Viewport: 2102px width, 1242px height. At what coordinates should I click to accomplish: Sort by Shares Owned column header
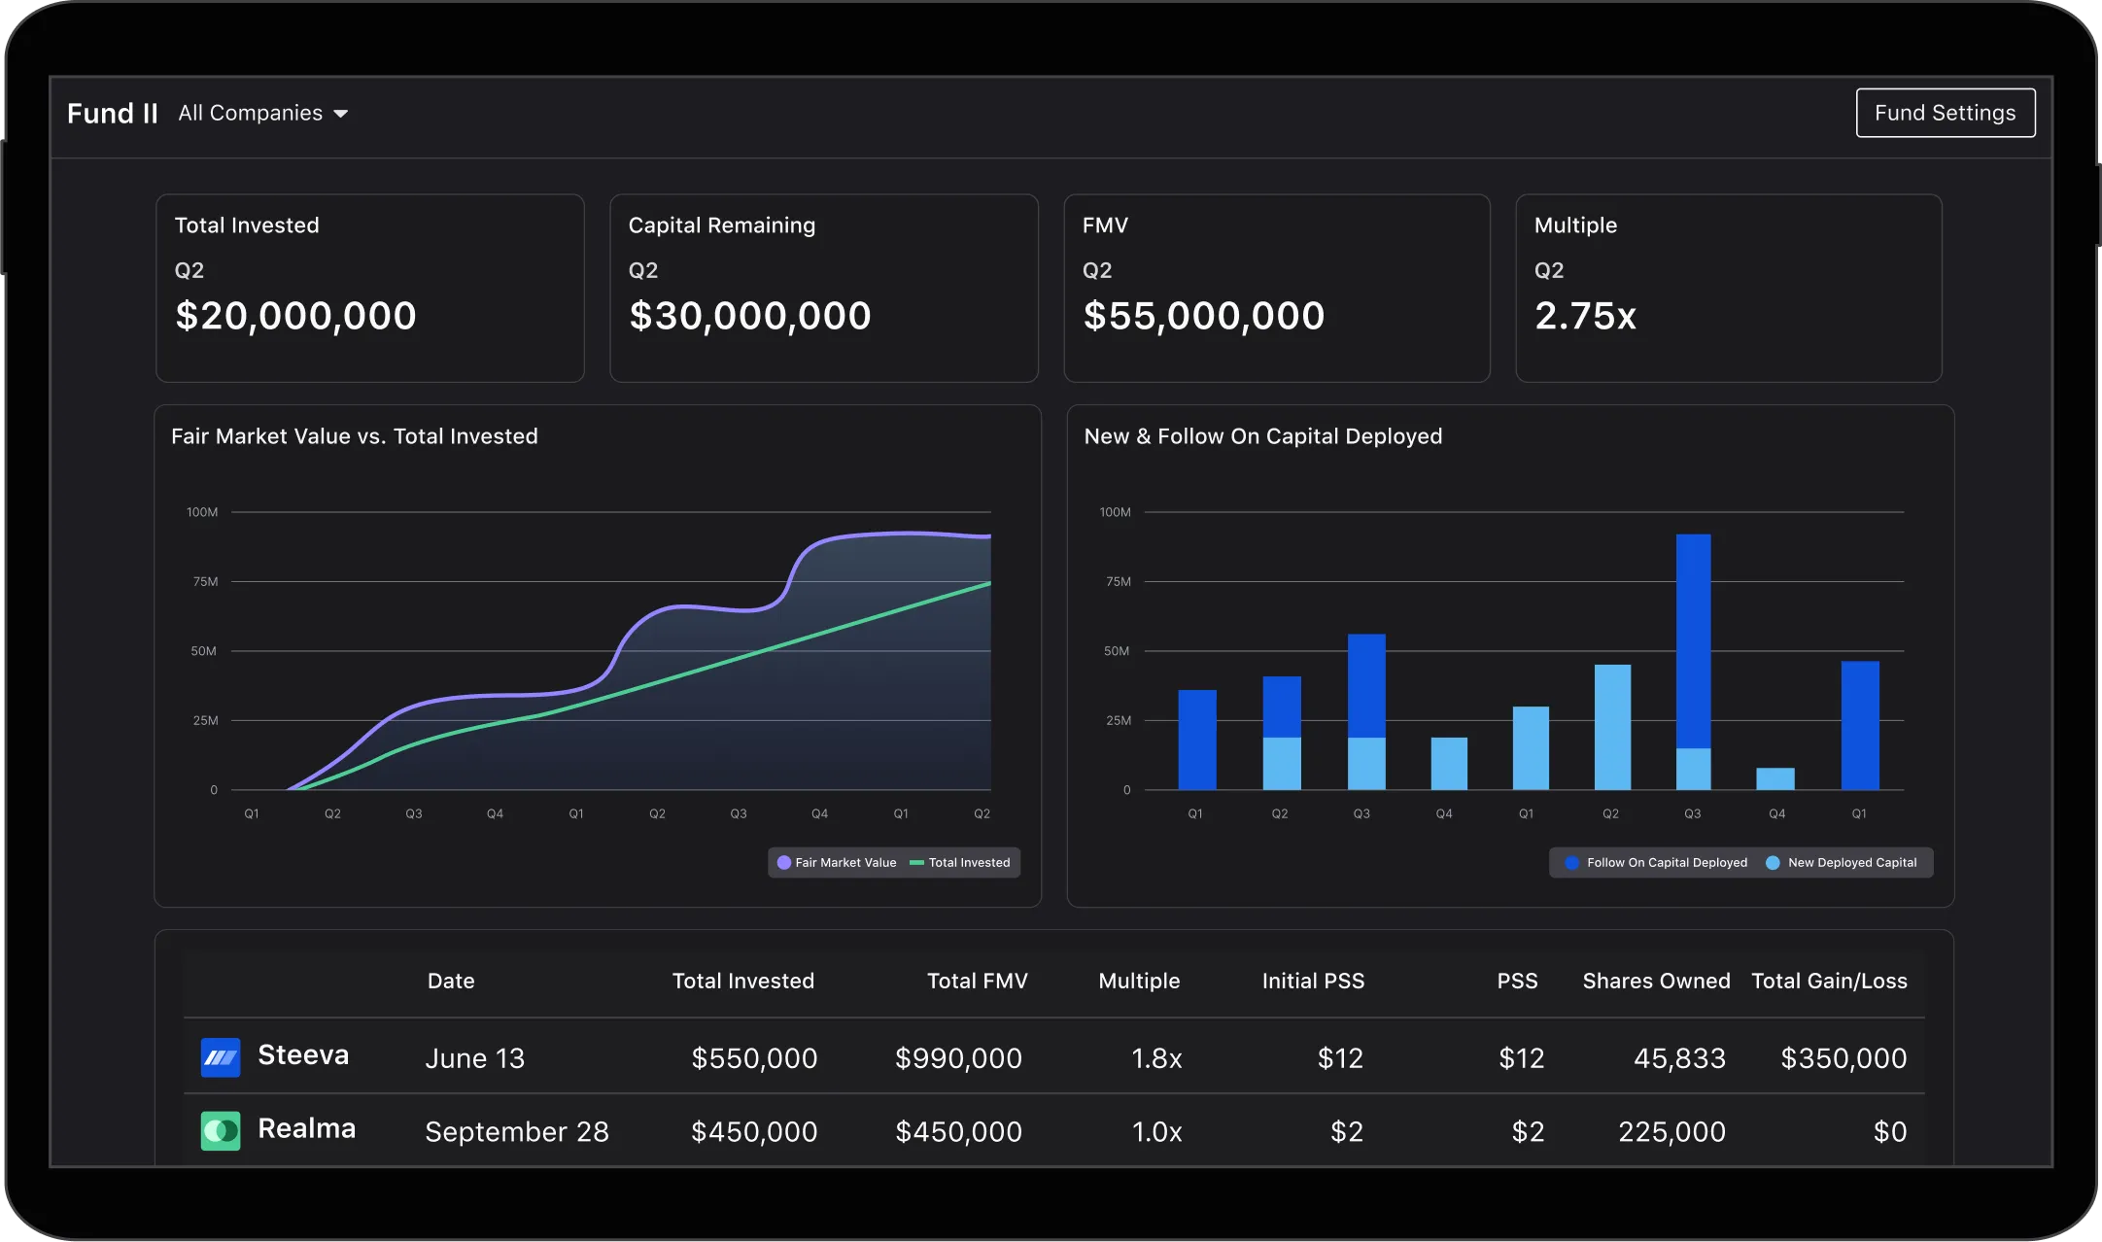[1656, 982]
